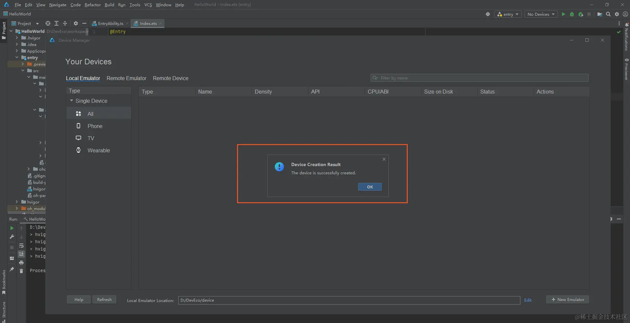The height and width of the screenshot is (323, 630).
Task: Close the Index.ets editor tab
Action: [160, 23]
